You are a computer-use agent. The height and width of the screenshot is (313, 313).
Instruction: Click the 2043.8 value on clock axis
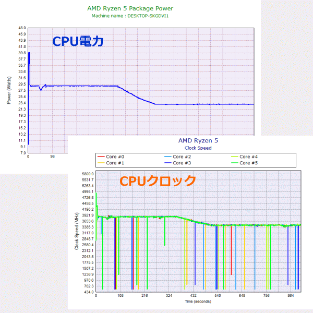[x=88, y=257]
